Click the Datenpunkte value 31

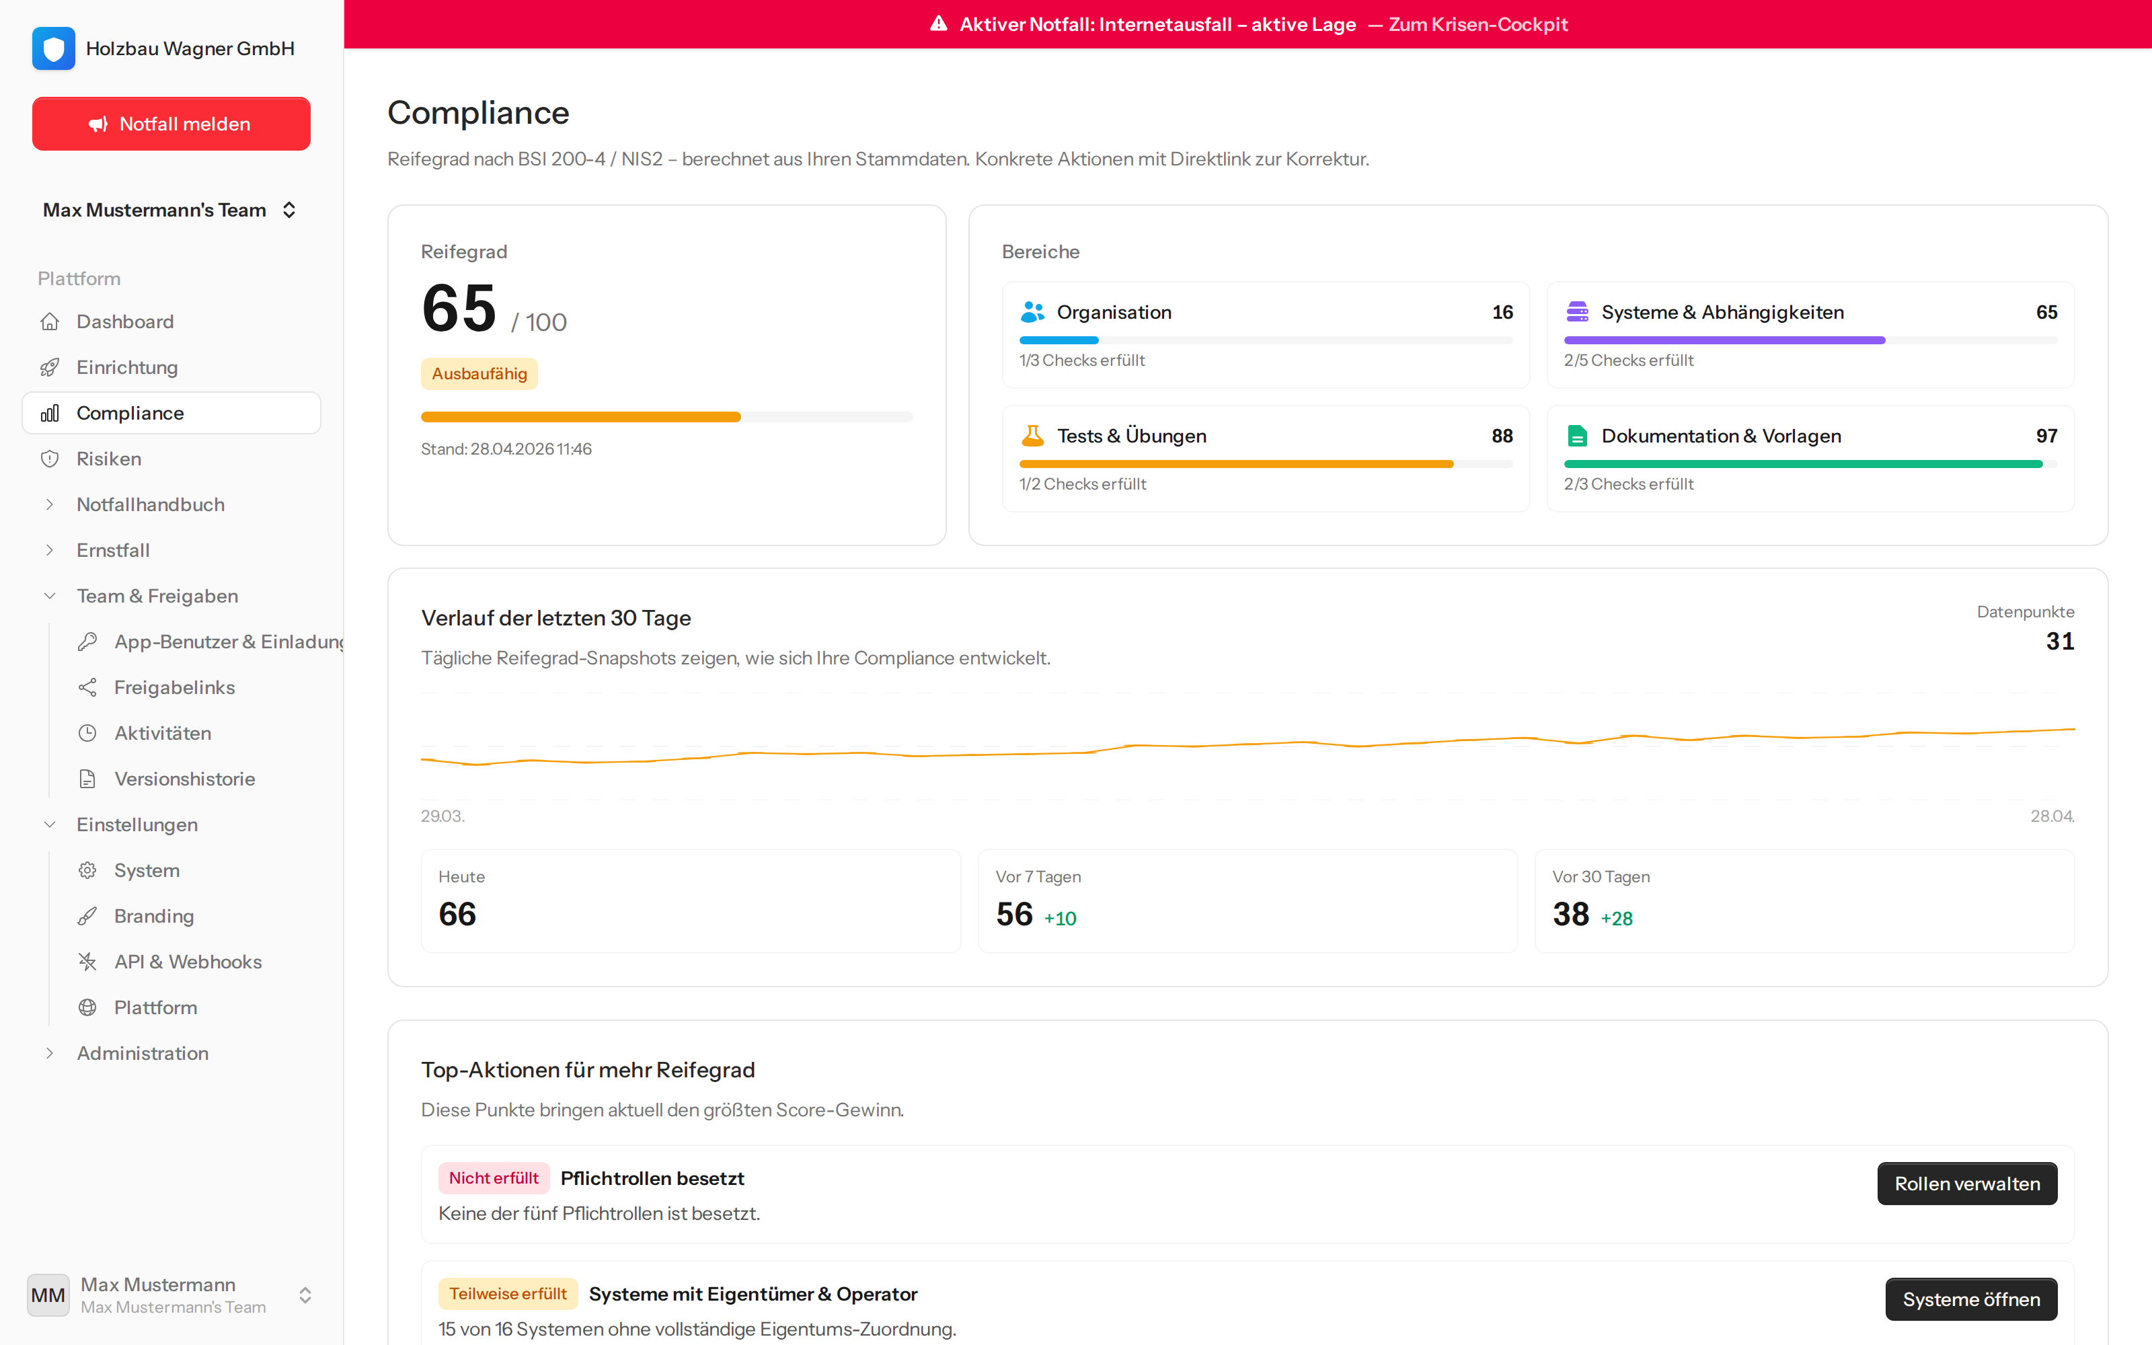tap(2059, 642)
